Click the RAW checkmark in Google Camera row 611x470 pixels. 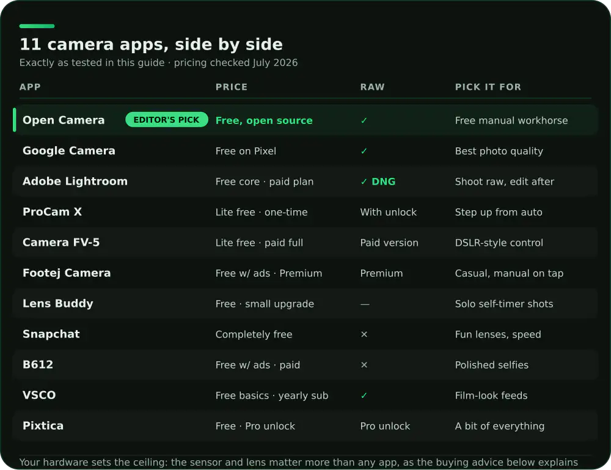(364, 151)
